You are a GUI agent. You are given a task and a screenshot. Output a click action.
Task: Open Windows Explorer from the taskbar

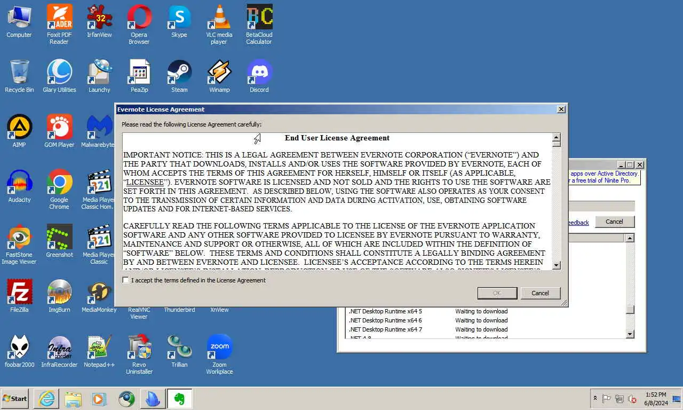[x=73, y=399]
